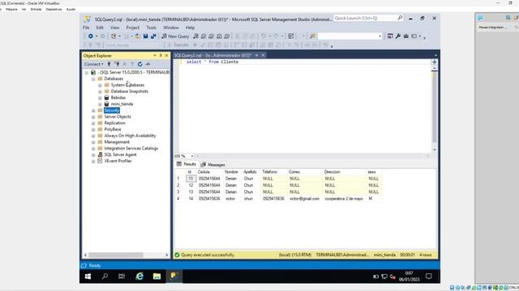
Task: Click Object Explorer horizontal scrollbar thumb
Action: click(116, 255)
